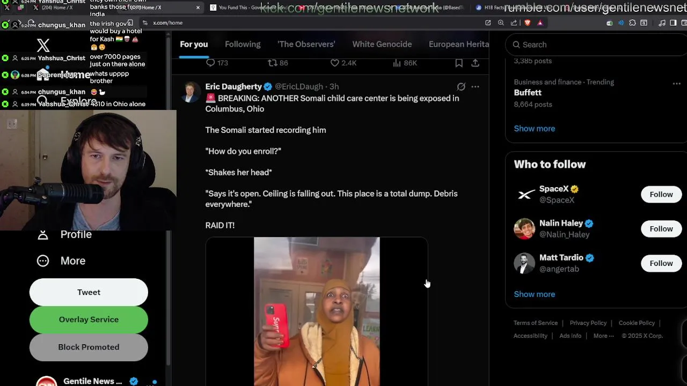Viewport: 687px width, 386px height.
Task: Select the For you timeline tab
Action: click(194, 44)
